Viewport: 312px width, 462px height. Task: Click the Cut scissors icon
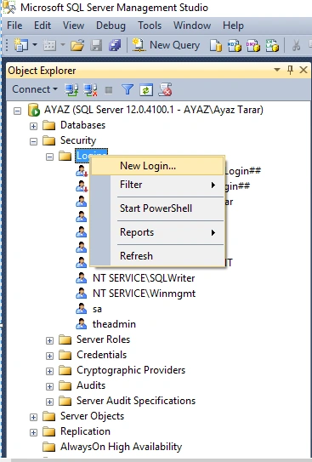point(296,46)
